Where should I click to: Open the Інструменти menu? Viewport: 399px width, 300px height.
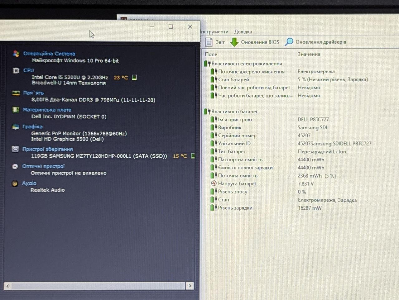(214, 32)
